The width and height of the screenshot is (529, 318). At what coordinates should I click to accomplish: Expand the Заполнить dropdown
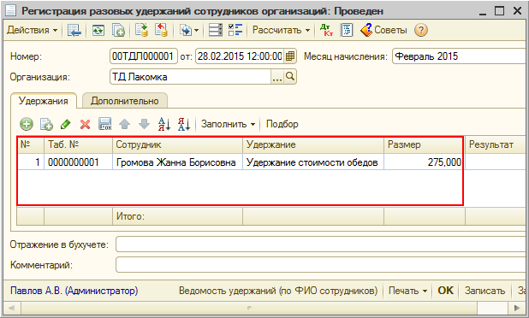click(x=228, y=124)
